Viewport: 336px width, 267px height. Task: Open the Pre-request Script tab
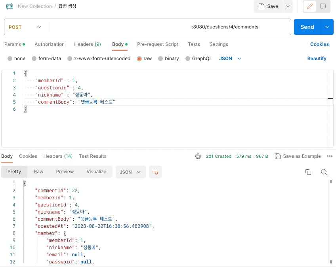point(158,44)
